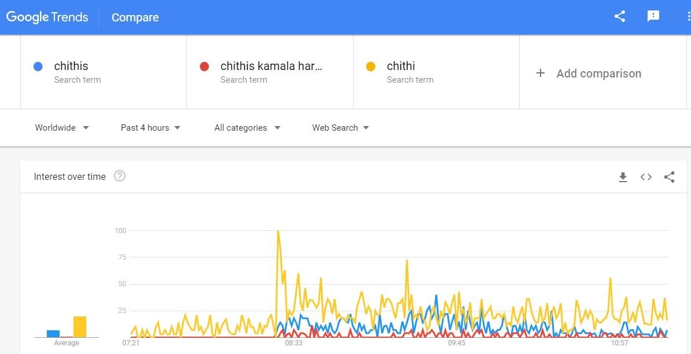Click the help icon beside Interest over time
The height and width of the screenshot is (354, 691).
(x=120, y=176)
